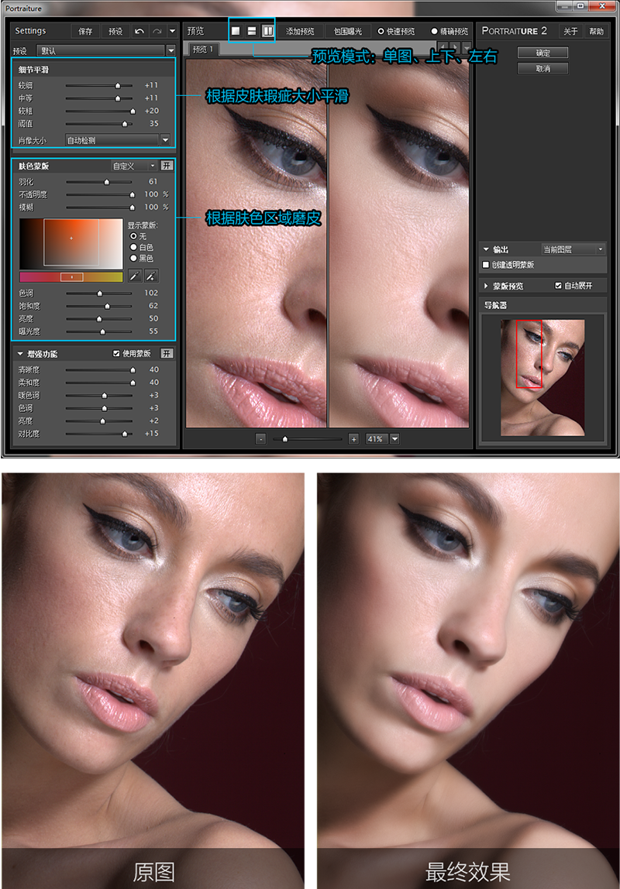Click the 曝光度 slider

pos(99,331)
